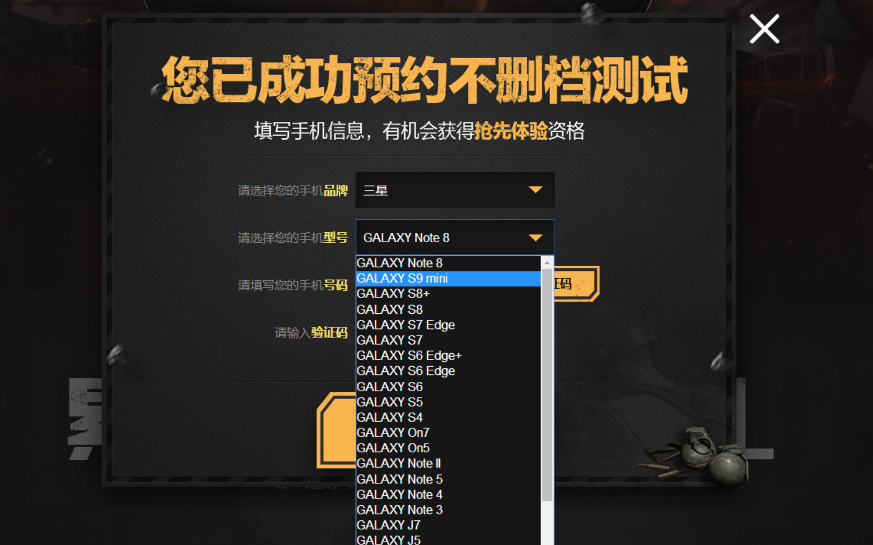Open the phone brand dropdown showing 三星
The width and height of the screenshot is (873, 545).
coord(455,190)
